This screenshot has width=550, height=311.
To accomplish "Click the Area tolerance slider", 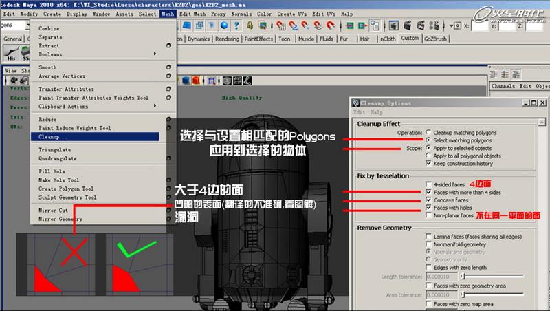I will [492, 294].
